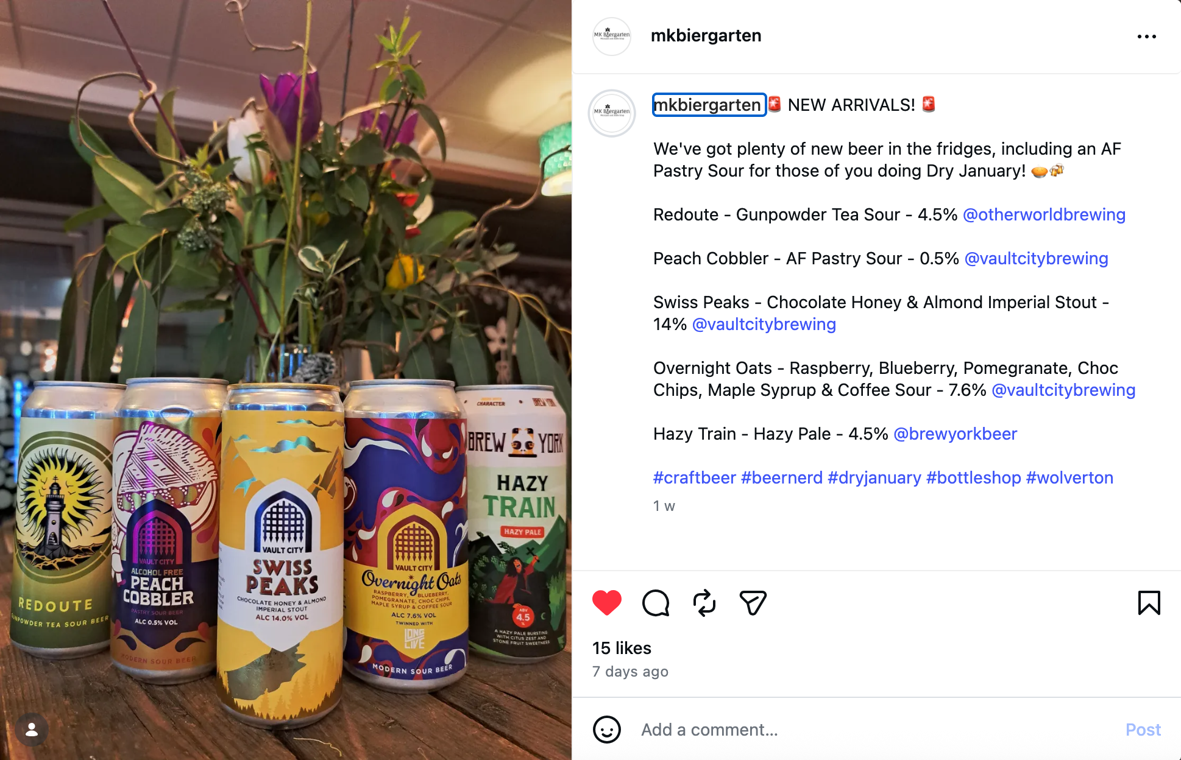The image size is (1181, 760).
Task: Share post with the paper plane icon
Action: (x=753, y=603)
